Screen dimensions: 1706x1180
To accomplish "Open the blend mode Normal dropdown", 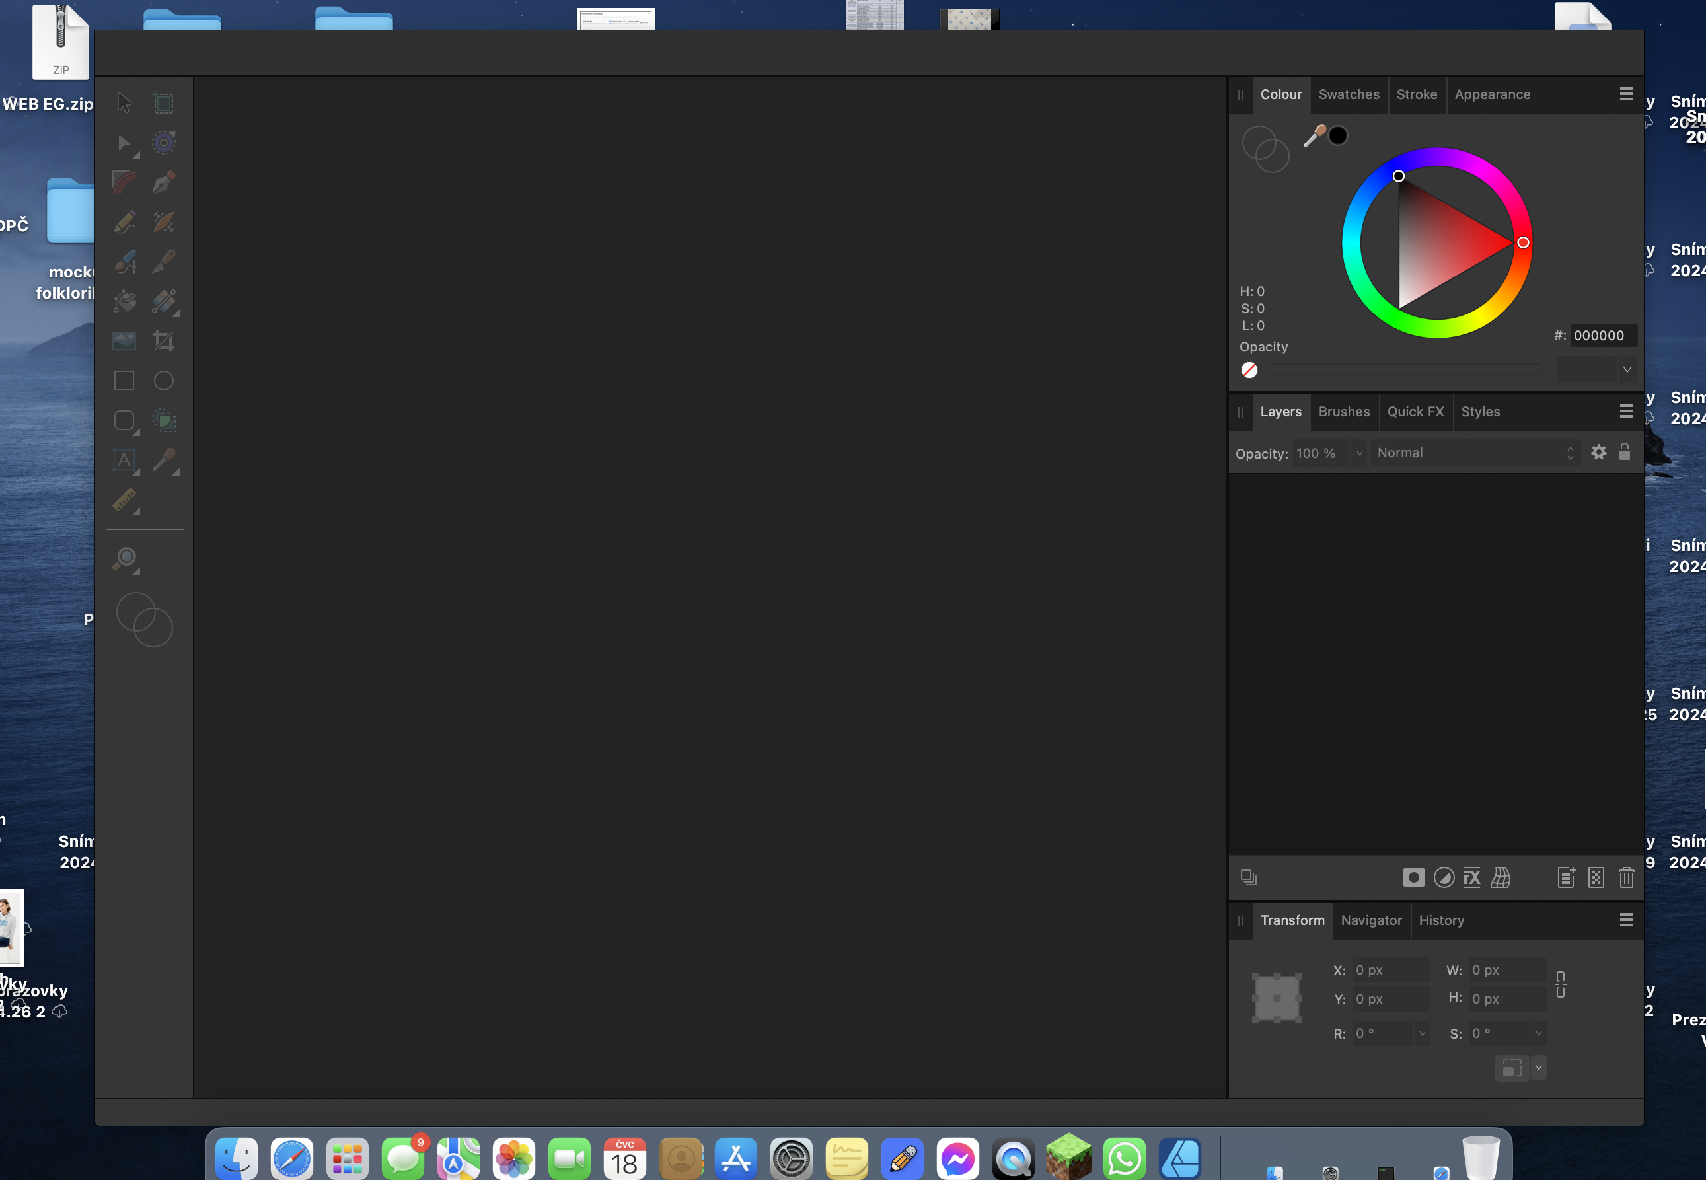I will coord(1475,453).
